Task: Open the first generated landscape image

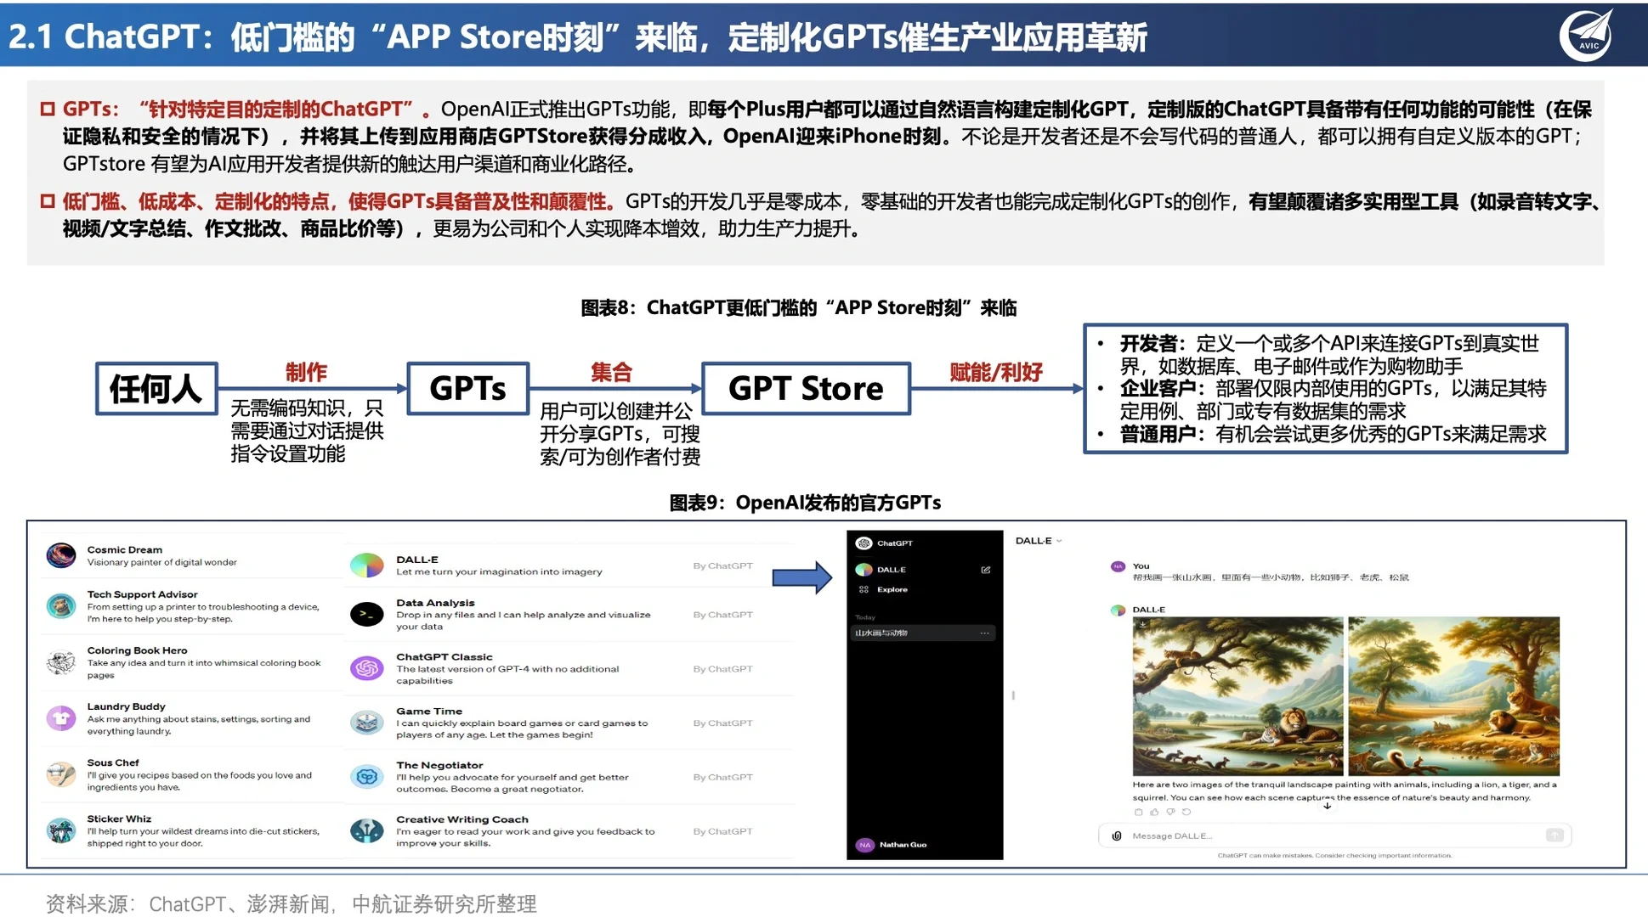Action: click(x=1237, y=695)
